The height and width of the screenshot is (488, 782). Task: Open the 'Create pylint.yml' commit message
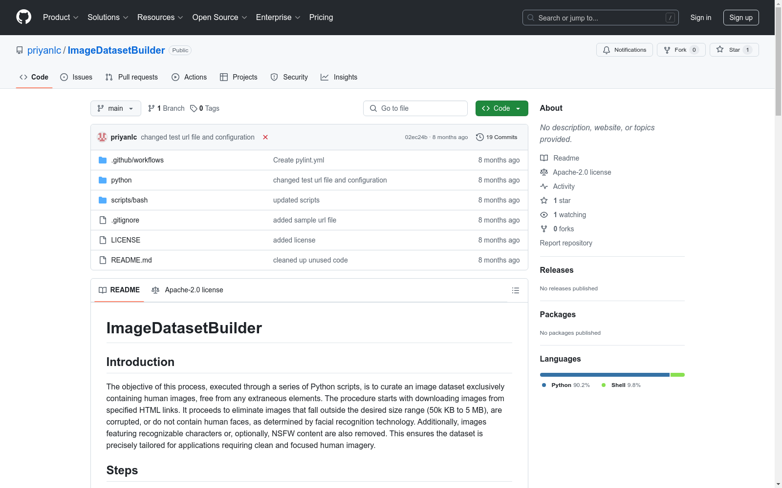point(299,160)
